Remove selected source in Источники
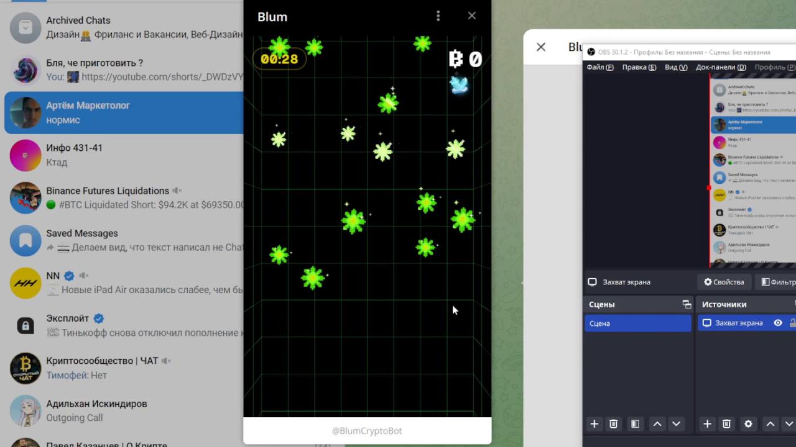This screenshot has width=796, height=447. point(726,424)
